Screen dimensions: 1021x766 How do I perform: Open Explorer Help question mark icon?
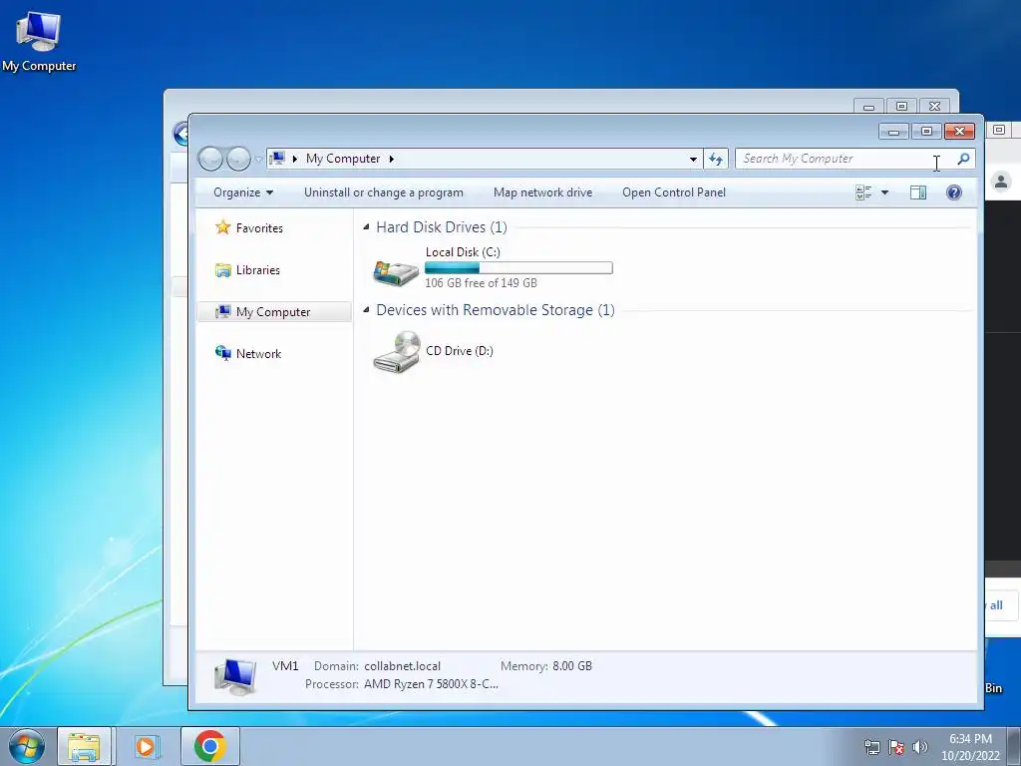pyautogui.click(x=954, y=192)
